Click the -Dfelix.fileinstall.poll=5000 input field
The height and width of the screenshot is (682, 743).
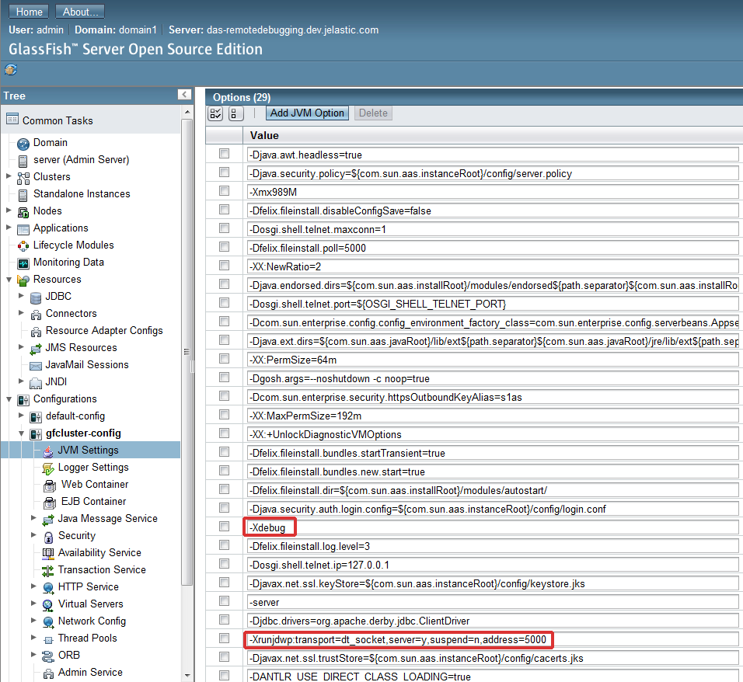coord(493,248)
